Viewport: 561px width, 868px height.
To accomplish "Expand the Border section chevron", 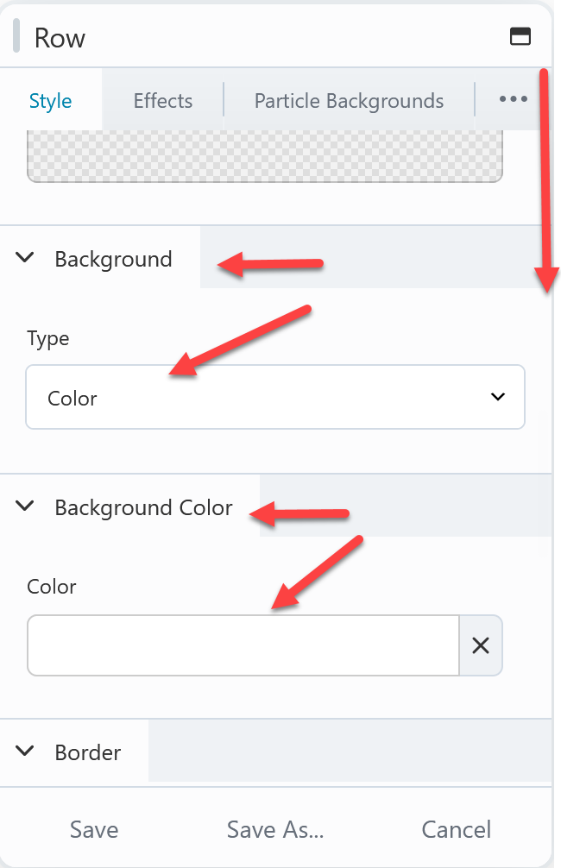I will 26,752.
